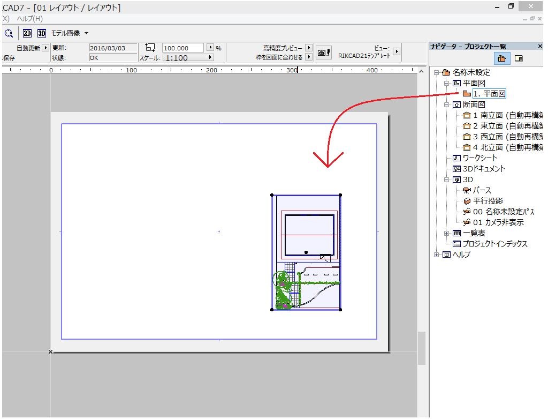Open the ビュー arrow menu
Image resolution: width=548 pixels, height=419 pixels.
[397, 51]
